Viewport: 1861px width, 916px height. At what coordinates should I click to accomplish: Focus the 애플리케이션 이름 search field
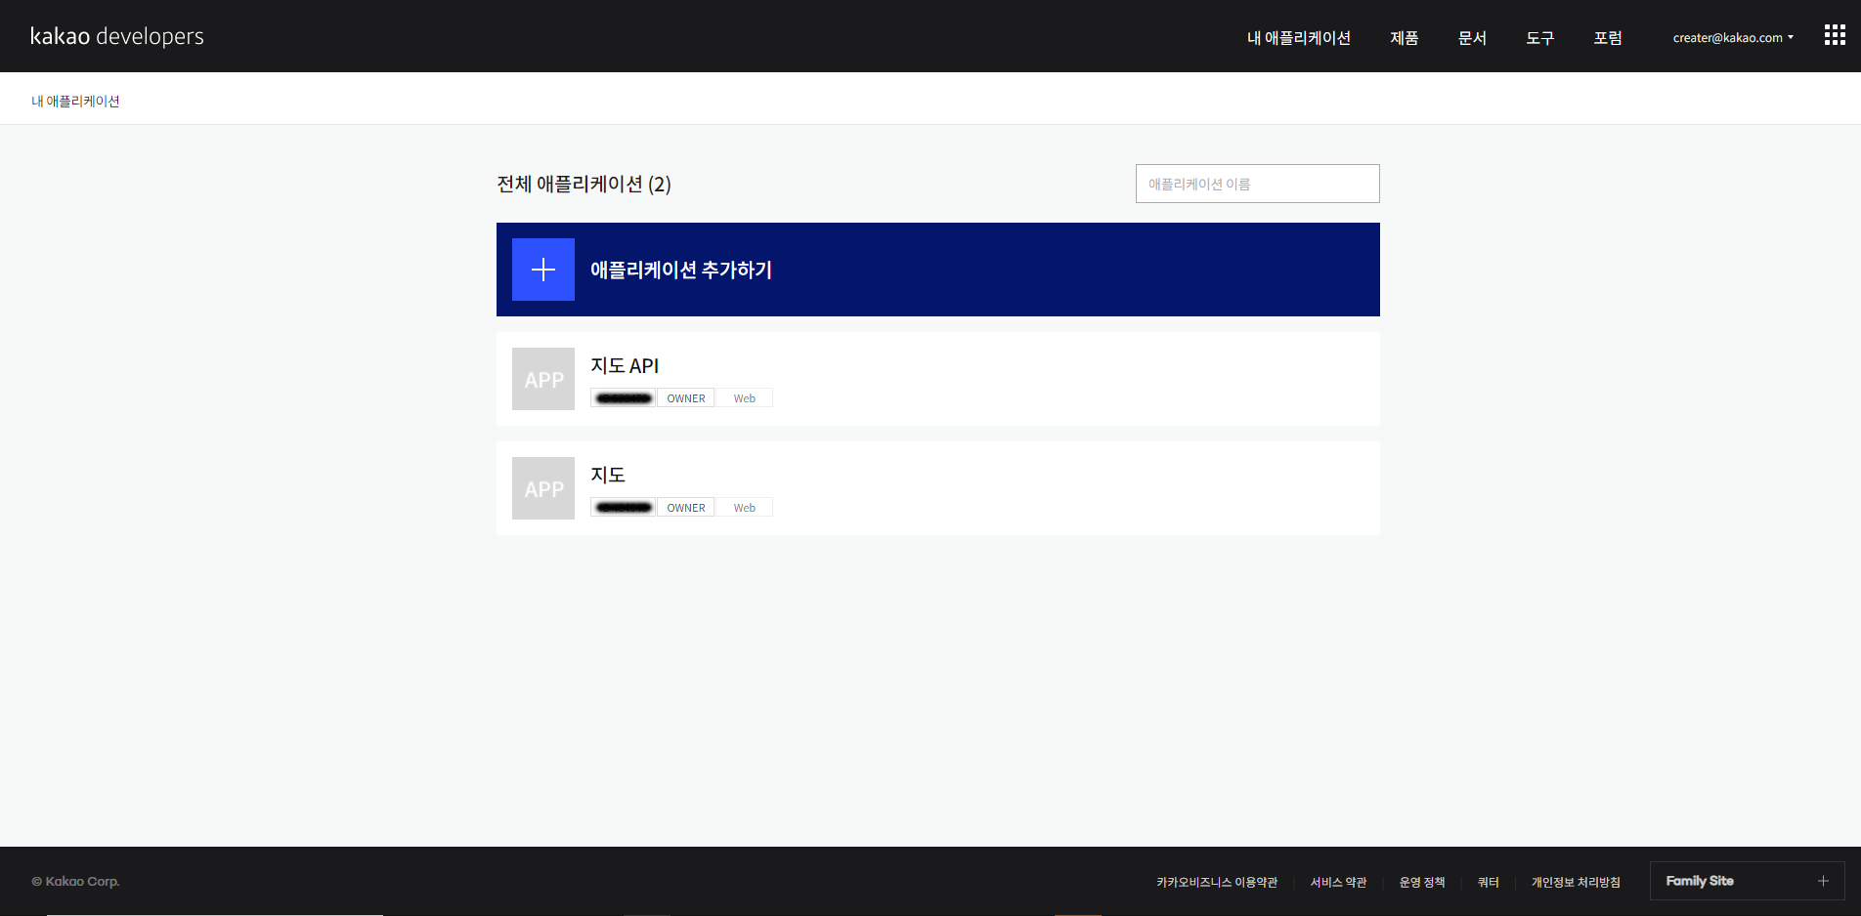tap(1258, 184)
